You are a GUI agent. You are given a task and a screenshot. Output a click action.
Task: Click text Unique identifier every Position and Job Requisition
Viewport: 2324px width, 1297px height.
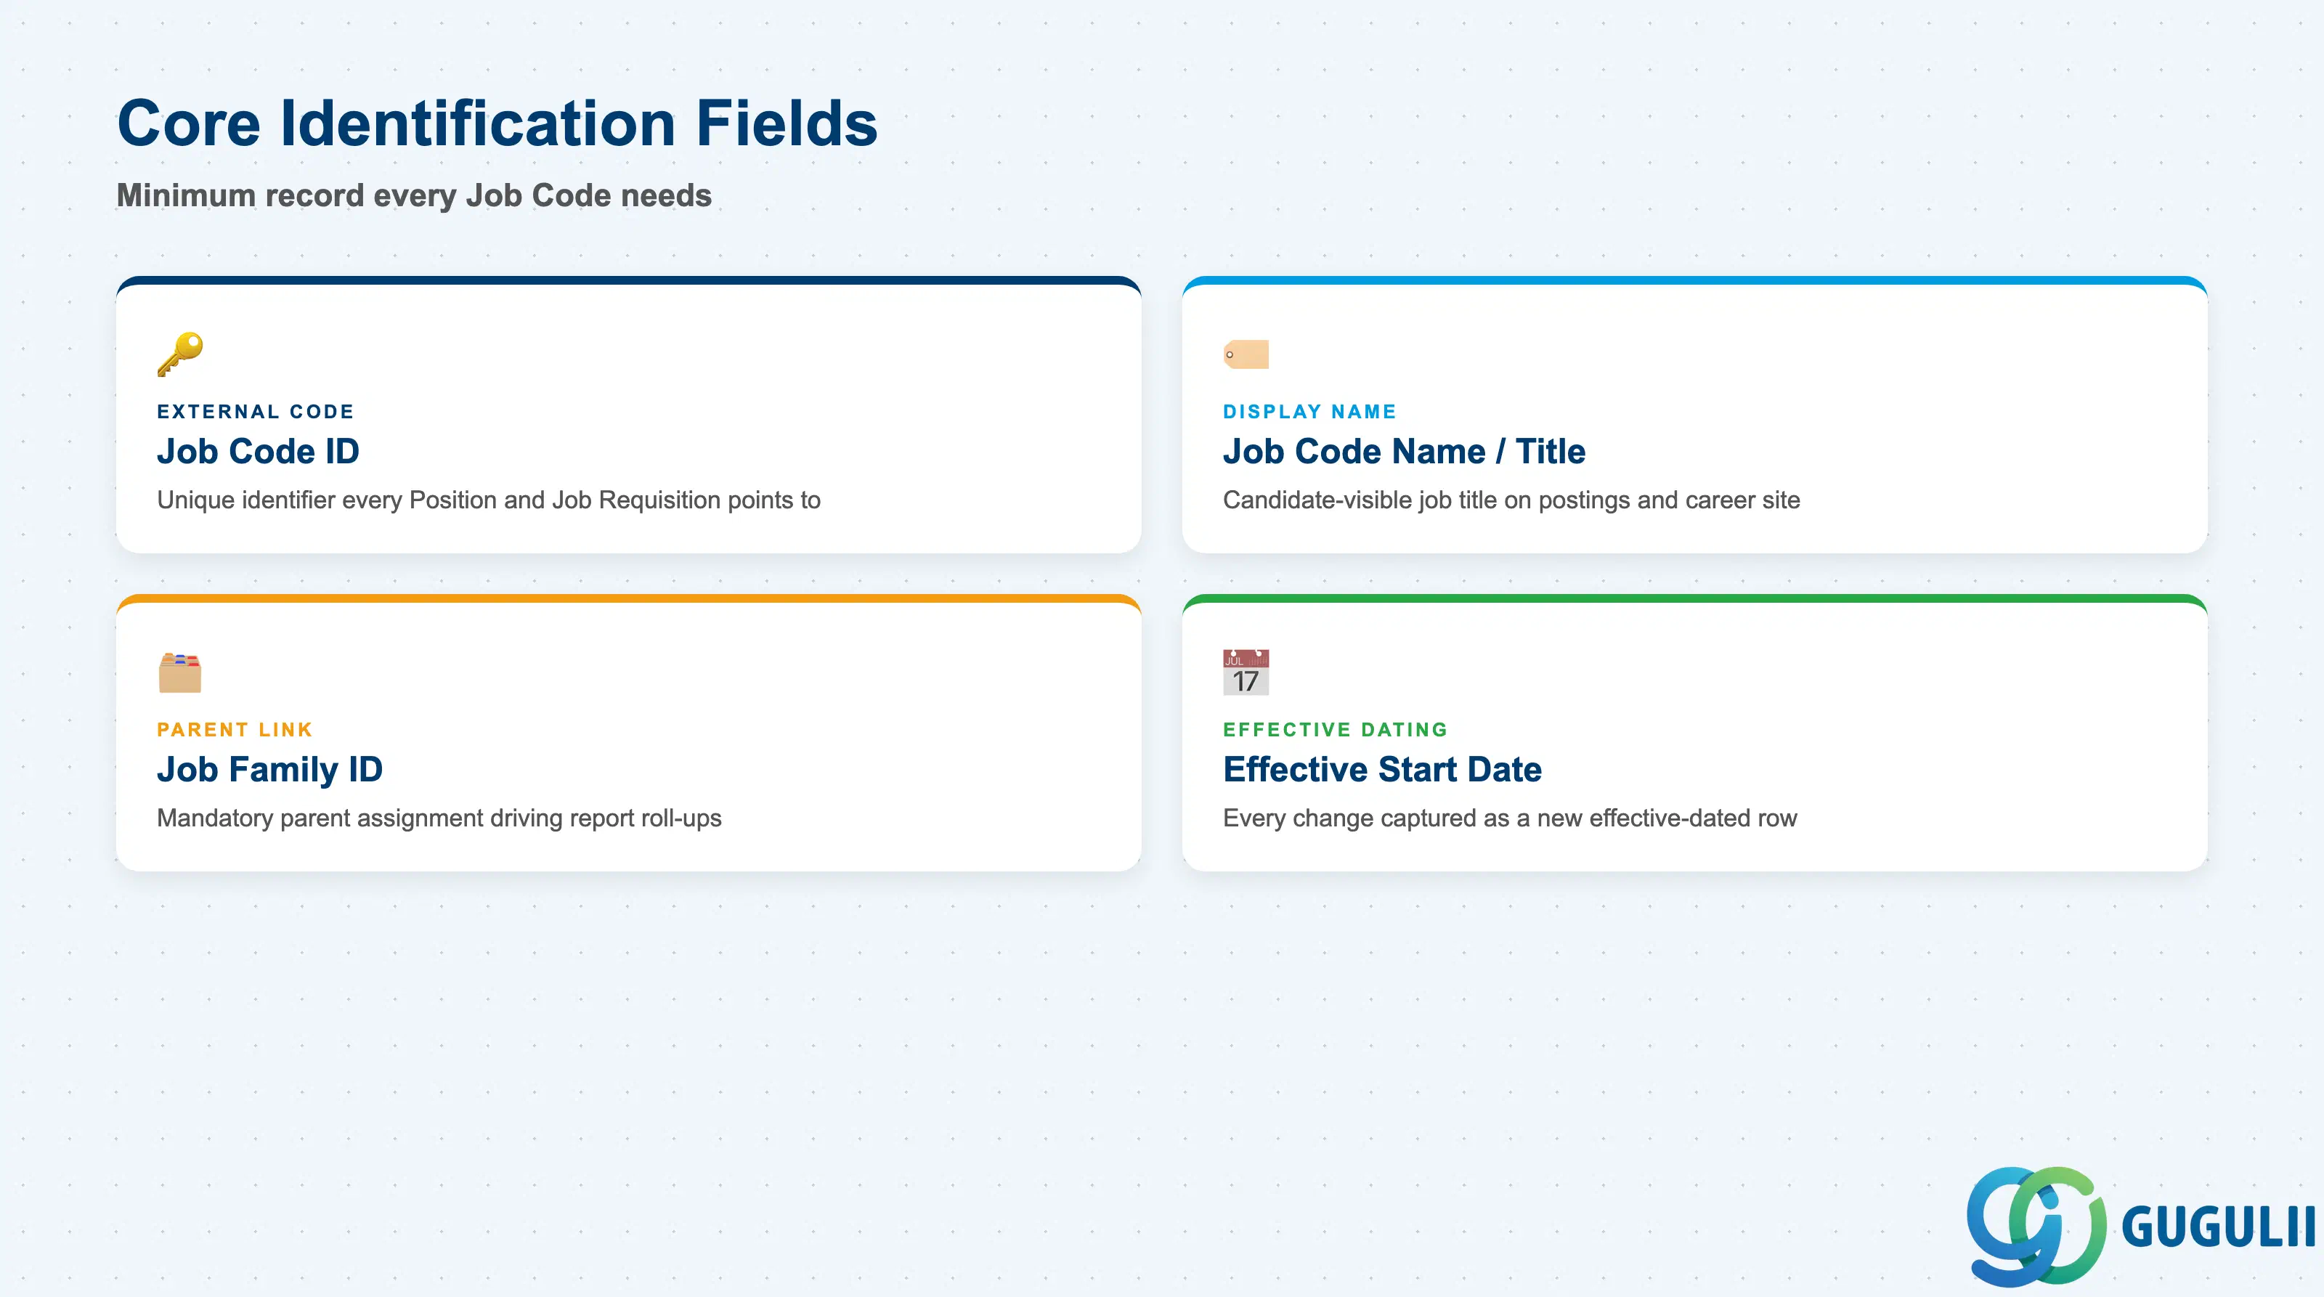pyautogui.click(x=439, y=500)
